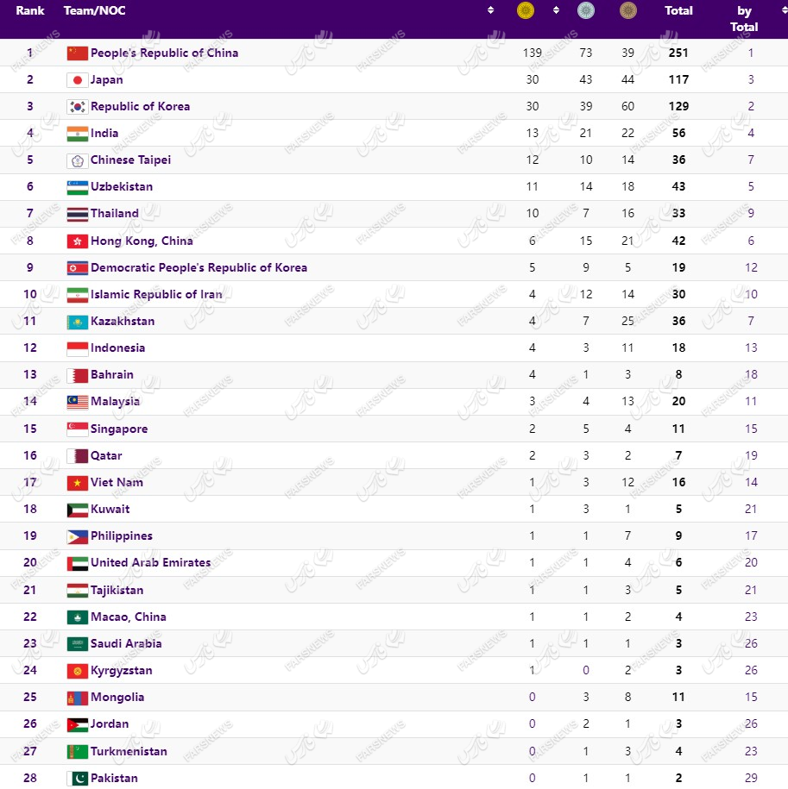Sort by gold medals using arrows beside gold icon
This screenshot has width=788, height=789.
(x=556, y=10)
